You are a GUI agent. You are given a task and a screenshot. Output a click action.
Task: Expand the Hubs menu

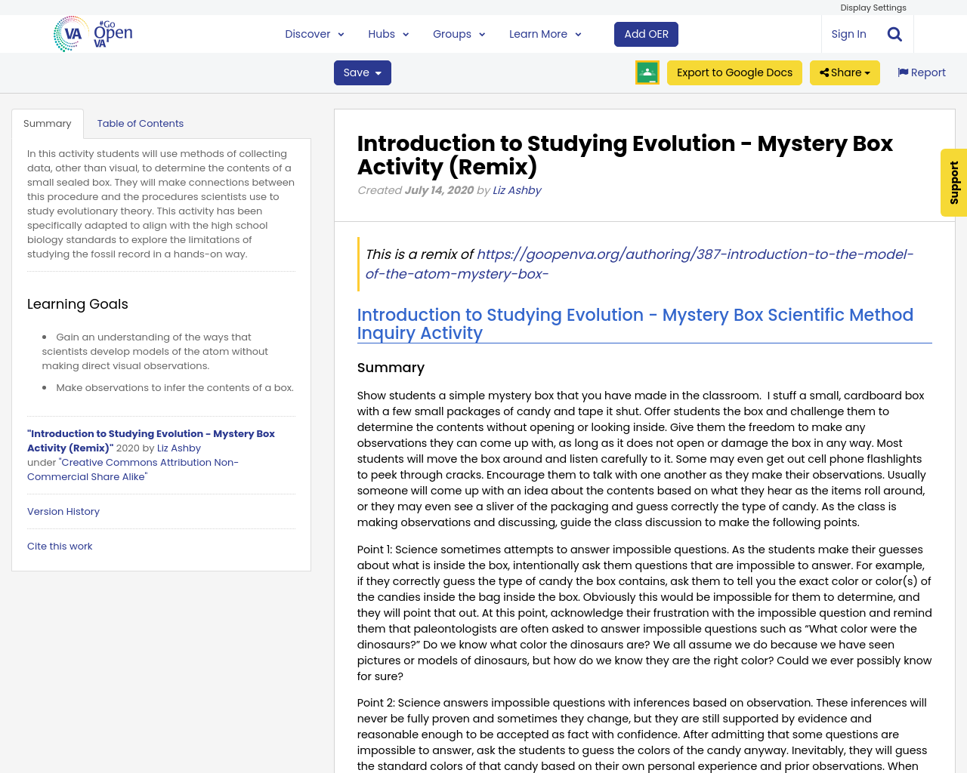[388, 34]
